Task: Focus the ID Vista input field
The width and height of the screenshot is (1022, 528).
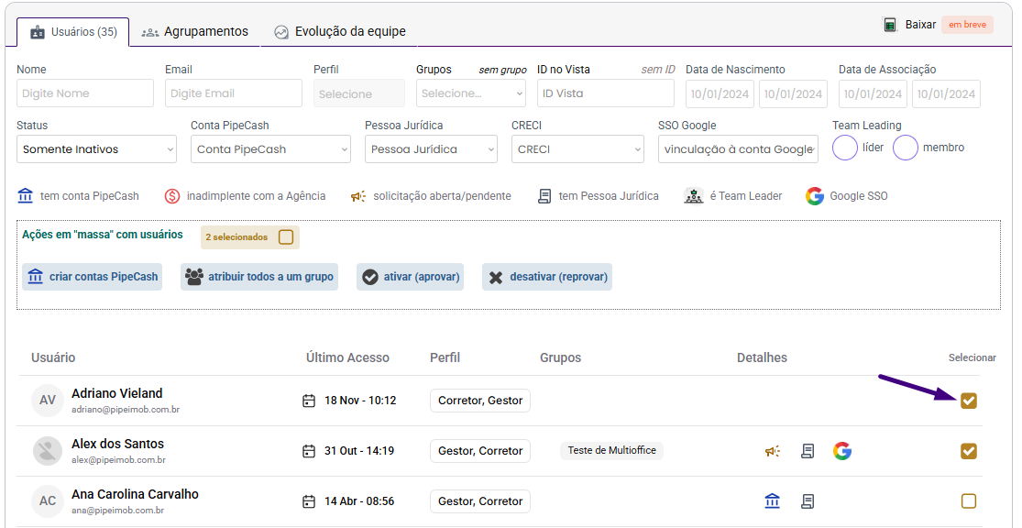Action: (606, 93)
